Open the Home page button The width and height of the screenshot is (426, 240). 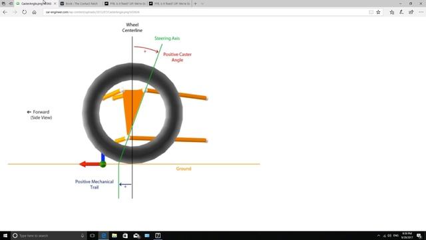click(x=34, y=12)
